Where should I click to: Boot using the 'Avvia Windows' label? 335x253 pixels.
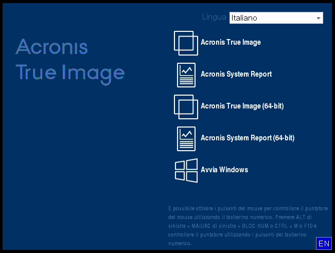[x=224, y=170]
